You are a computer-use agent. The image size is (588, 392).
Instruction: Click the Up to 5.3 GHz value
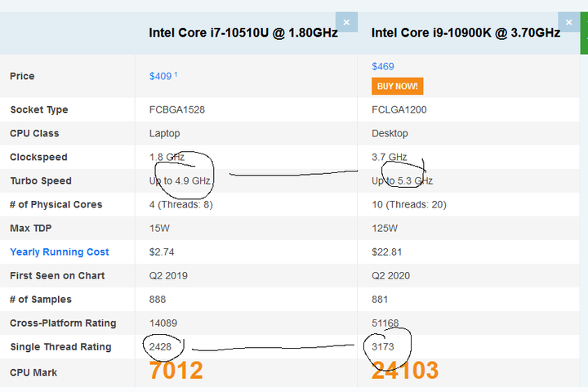[x=402, y=180]
